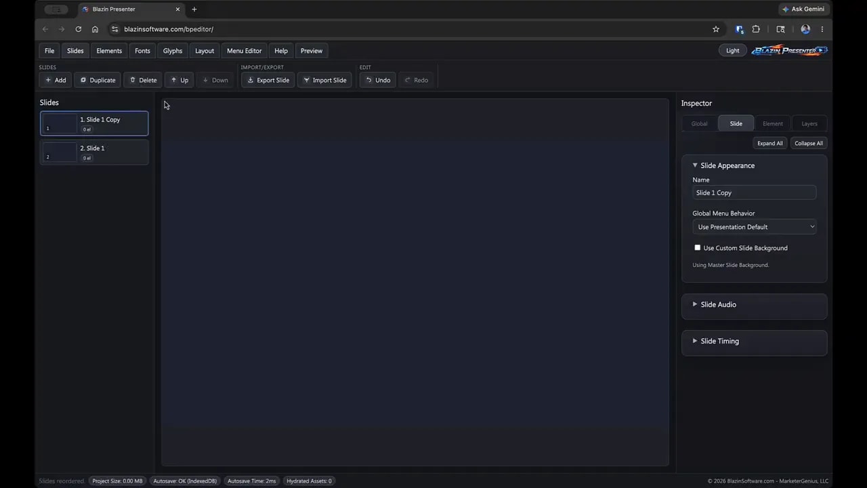
Task: Switch to the Layers inspector tab
Action: tap(809, 123)
